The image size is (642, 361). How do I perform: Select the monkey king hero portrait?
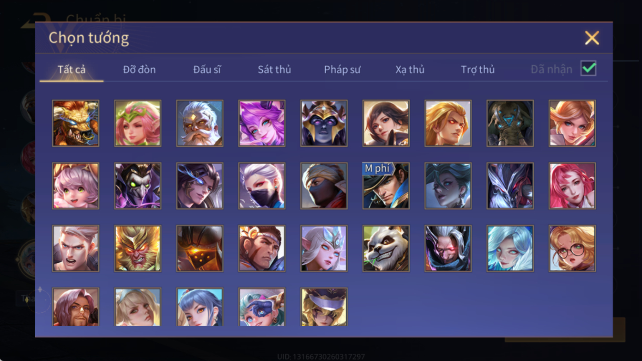138,248
